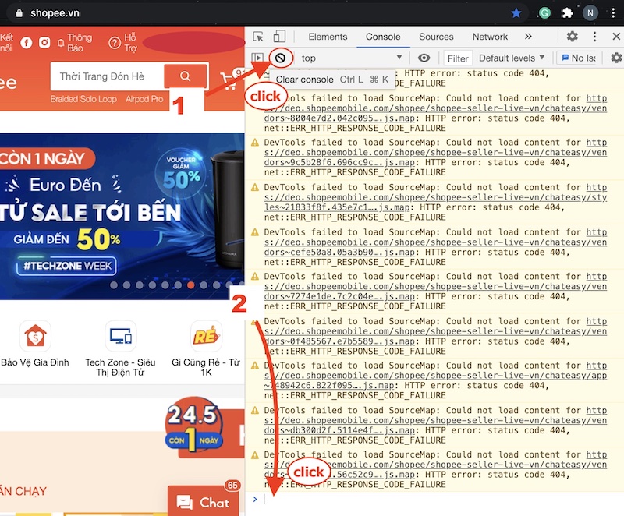Click the Clear console icon

click(282, 58)
